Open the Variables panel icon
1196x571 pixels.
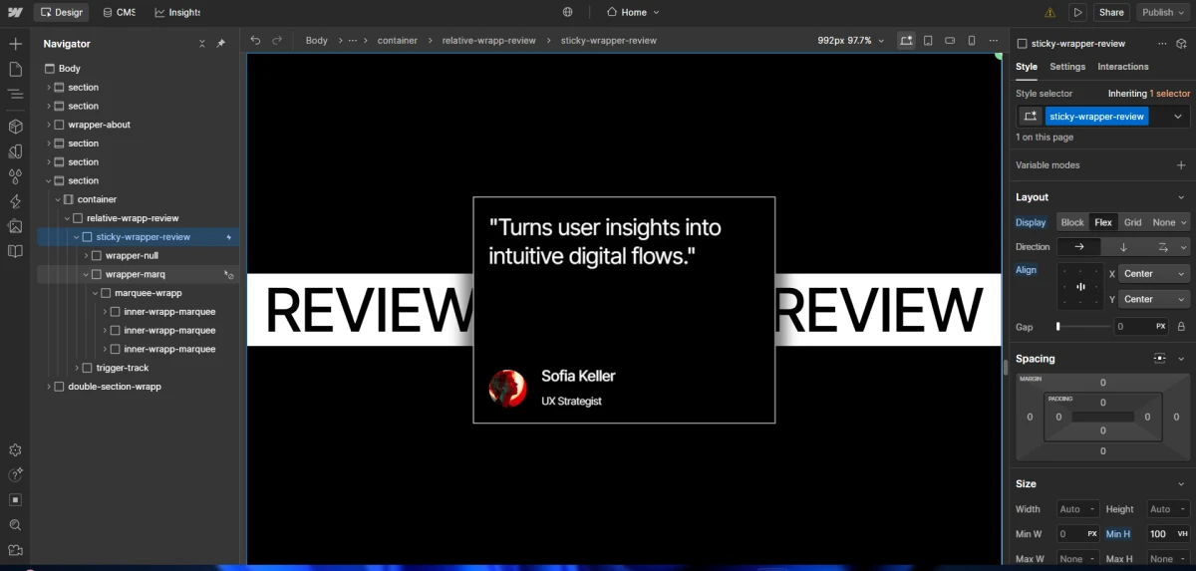15,151
